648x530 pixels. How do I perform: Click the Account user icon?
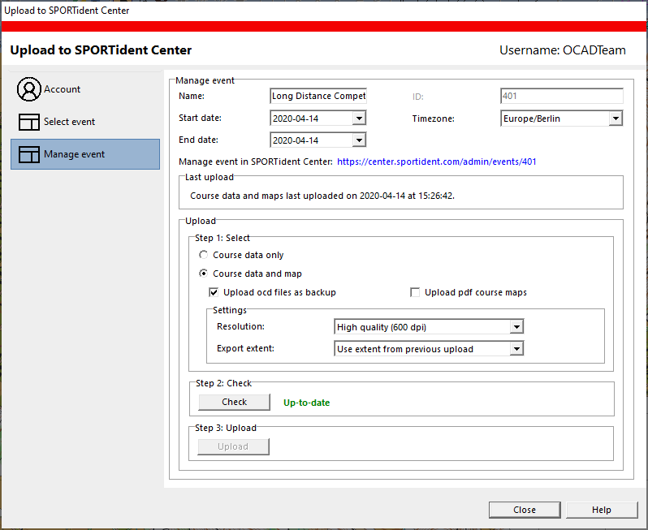(x=29, y=89)
